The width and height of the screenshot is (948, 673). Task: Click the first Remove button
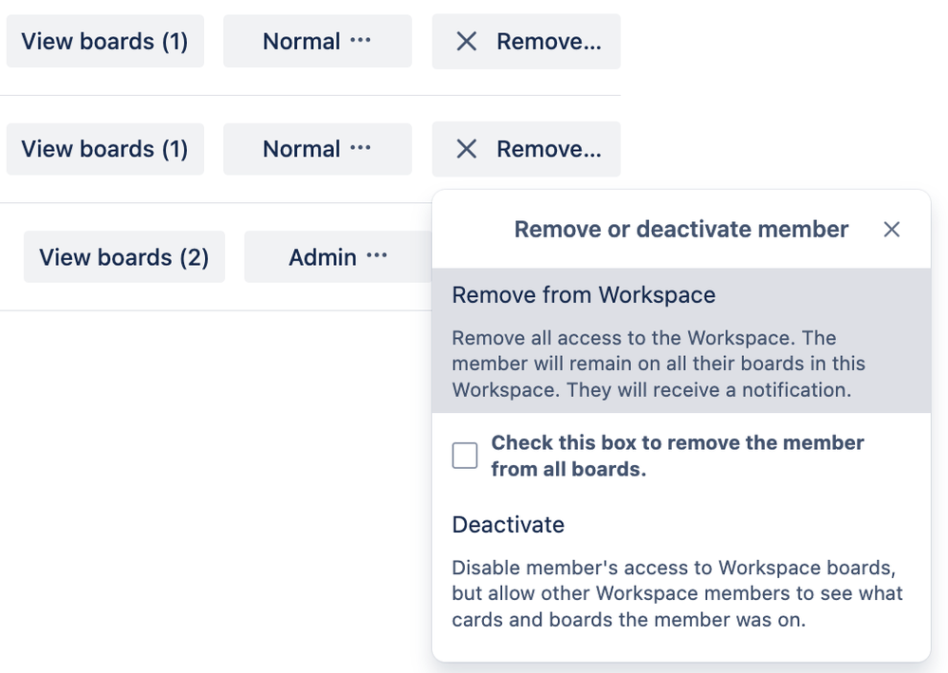point(526,41)
